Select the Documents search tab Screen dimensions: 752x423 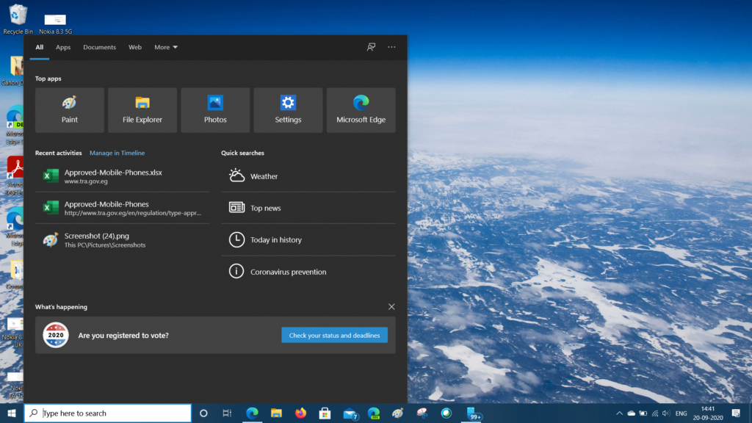point(99,47)
